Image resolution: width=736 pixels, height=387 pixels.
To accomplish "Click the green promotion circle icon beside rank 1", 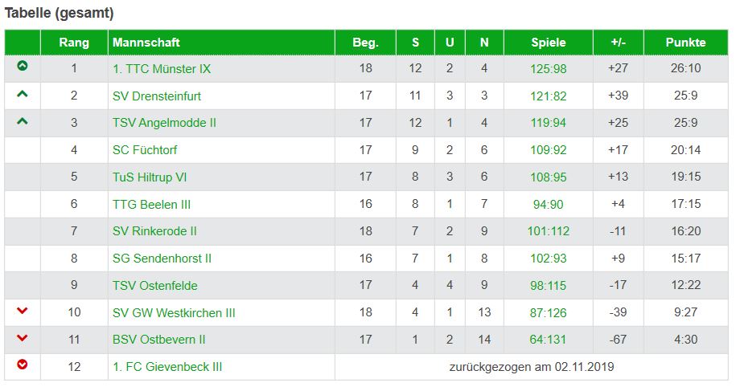I will click(x=23, y=67).
